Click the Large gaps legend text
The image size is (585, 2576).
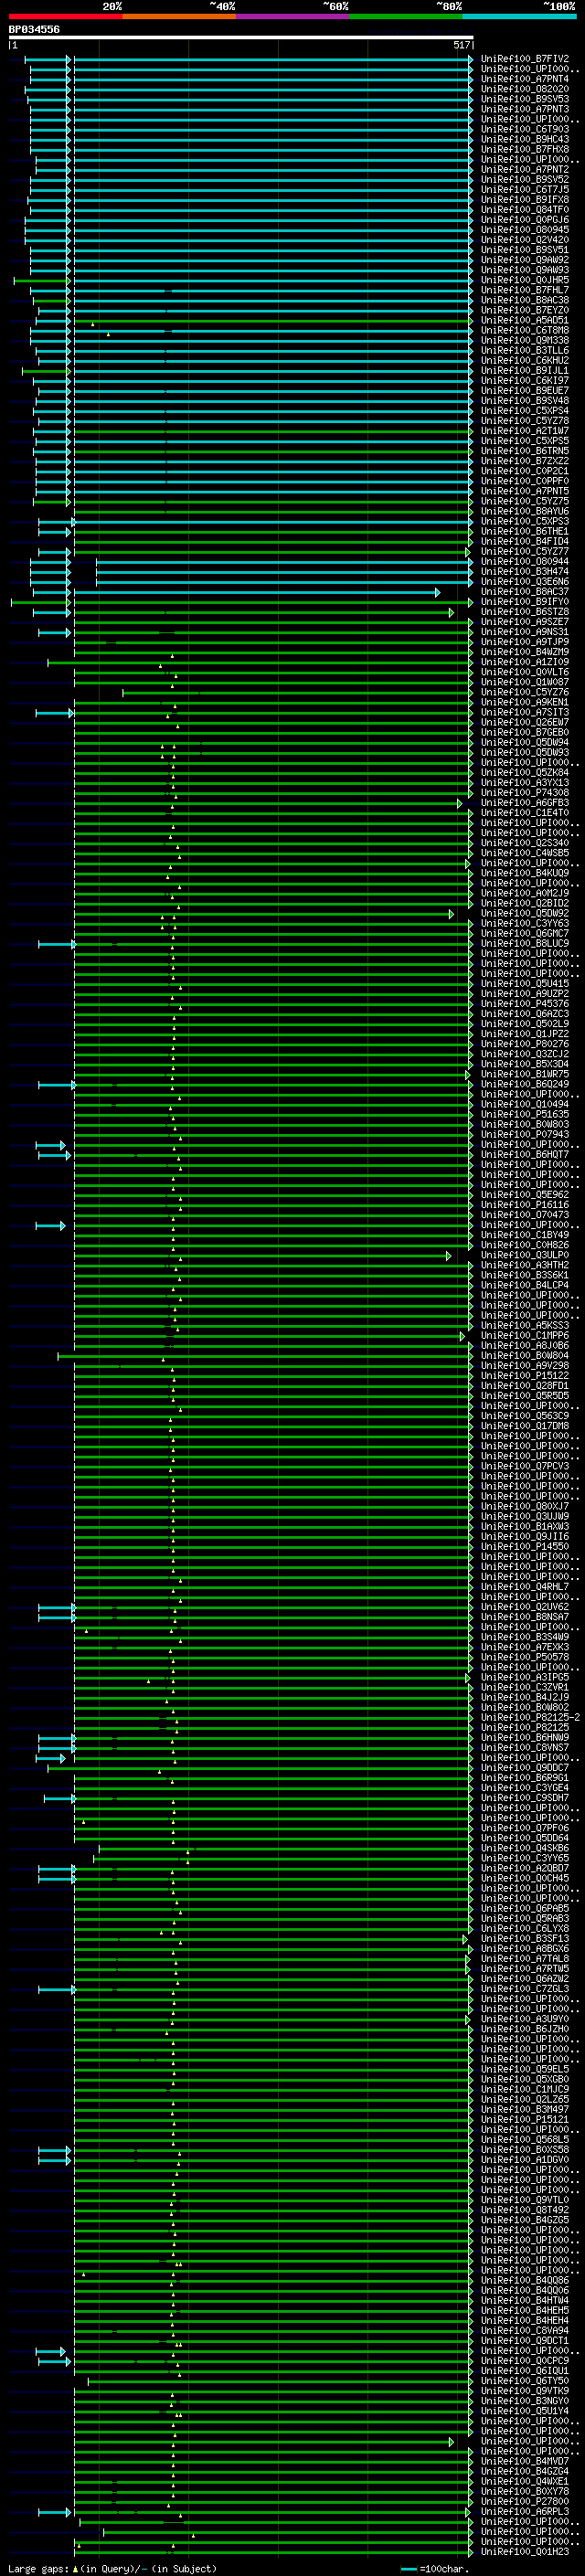click(112, 2569)
